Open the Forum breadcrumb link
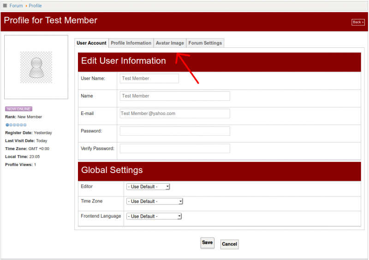The width and height of the screenshot is (369, 260). [x=16, y=6]
